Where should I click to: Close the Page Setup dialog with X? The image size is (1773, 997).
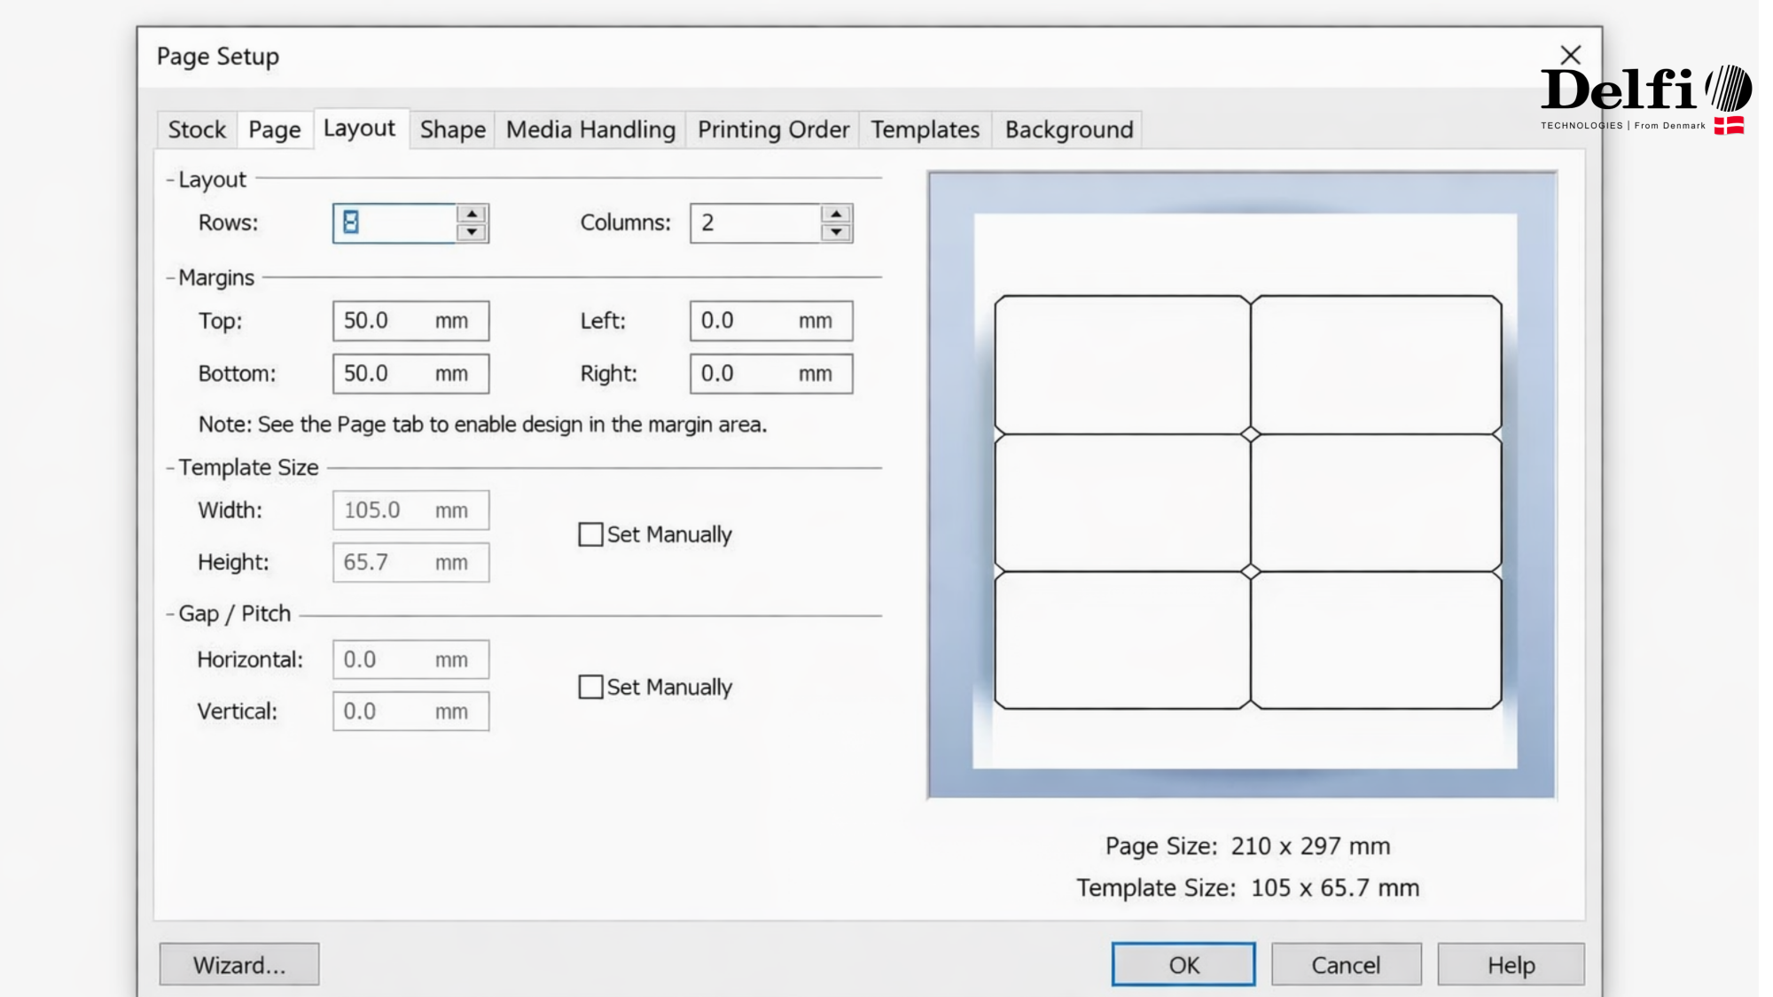pyautogui.click(x=1570, y=55)
